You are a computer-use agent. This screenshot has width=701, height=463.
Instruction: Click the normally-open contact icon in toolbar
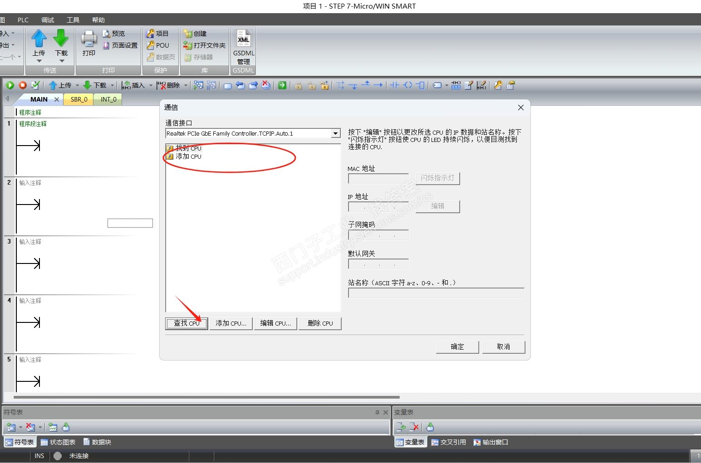[x=395, y=85]
